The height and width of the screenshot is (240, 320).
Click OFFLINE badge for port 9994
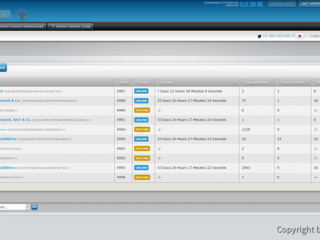[x=142, y=129]
